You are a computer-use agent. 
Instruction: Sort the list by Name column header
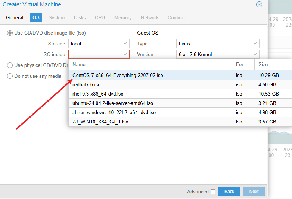coord(149,65)
